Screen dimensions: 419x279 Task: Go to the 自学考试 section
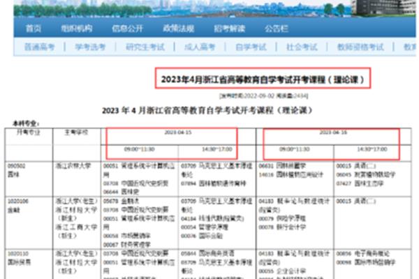[251, 47]
